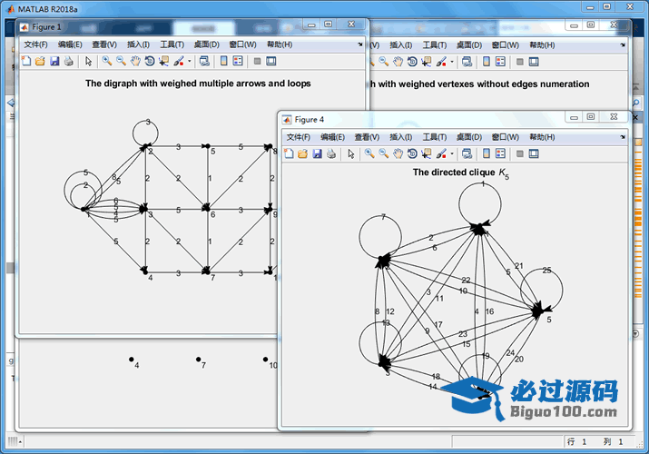Image resolution: width=649 pixels, height=454 pixels.
Task: Open Brush color dropdown arrow in Figure 4
Action: pos(452,153)
